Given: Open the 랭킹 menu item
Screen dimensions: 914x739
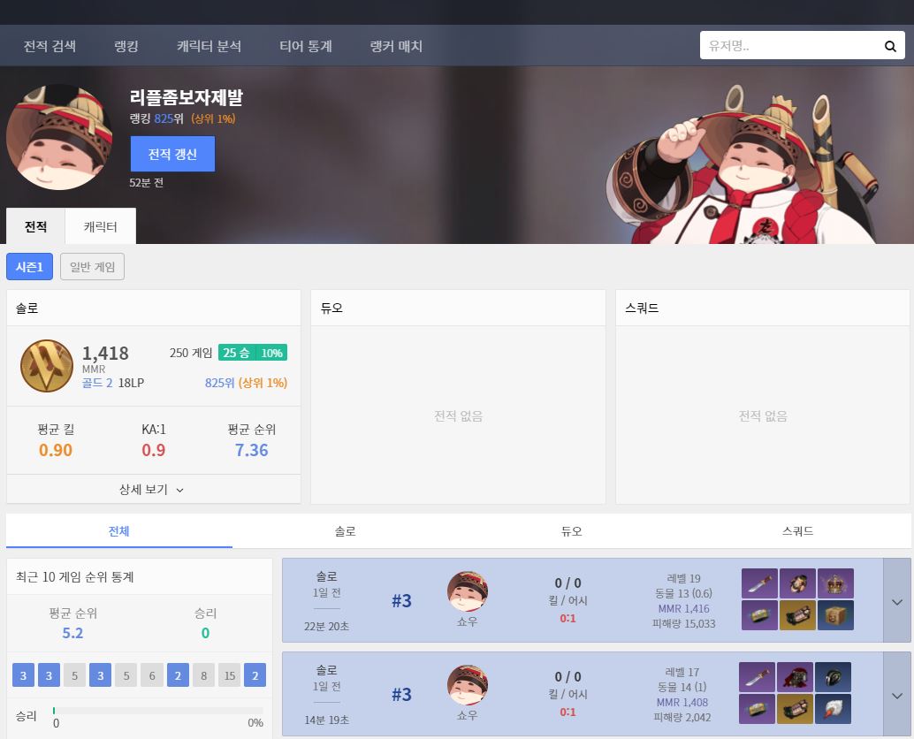Looking at the screenshot, I should tap(126, 46).
